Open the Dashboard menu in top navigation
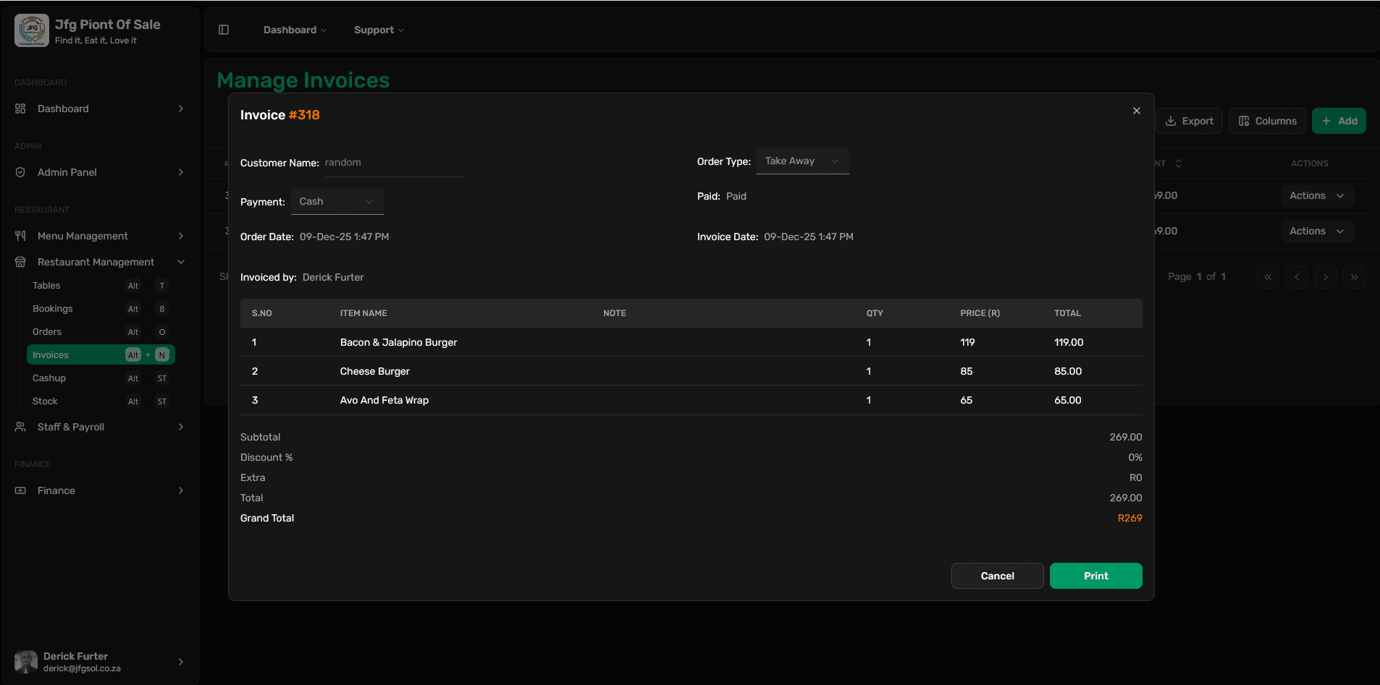The width and height of the screenshot is (1380, 685). tap(294, 30)
